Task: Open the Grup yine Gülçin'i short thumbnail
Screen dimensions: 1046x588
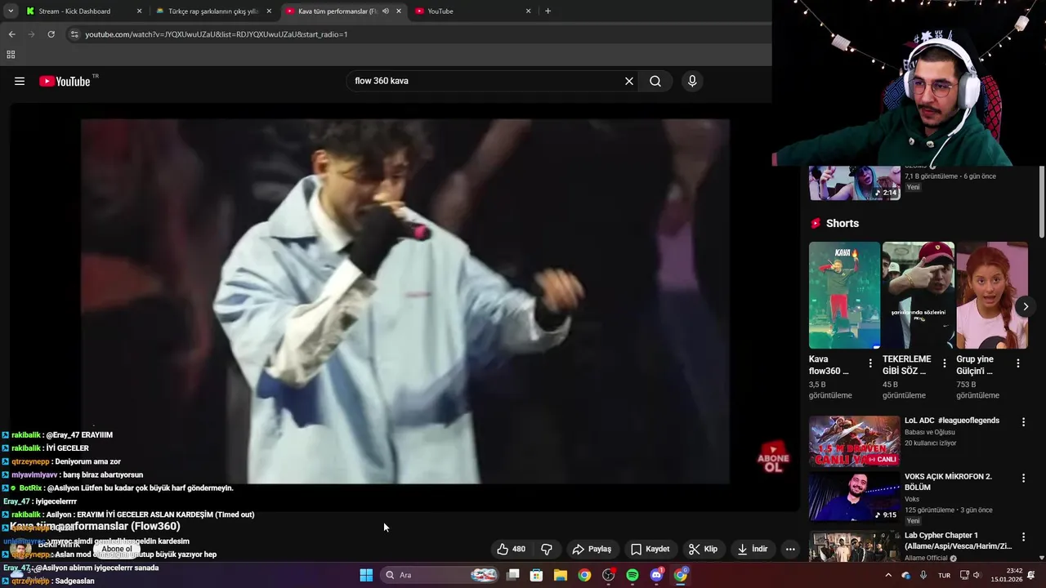Action: tap(992, 295)
